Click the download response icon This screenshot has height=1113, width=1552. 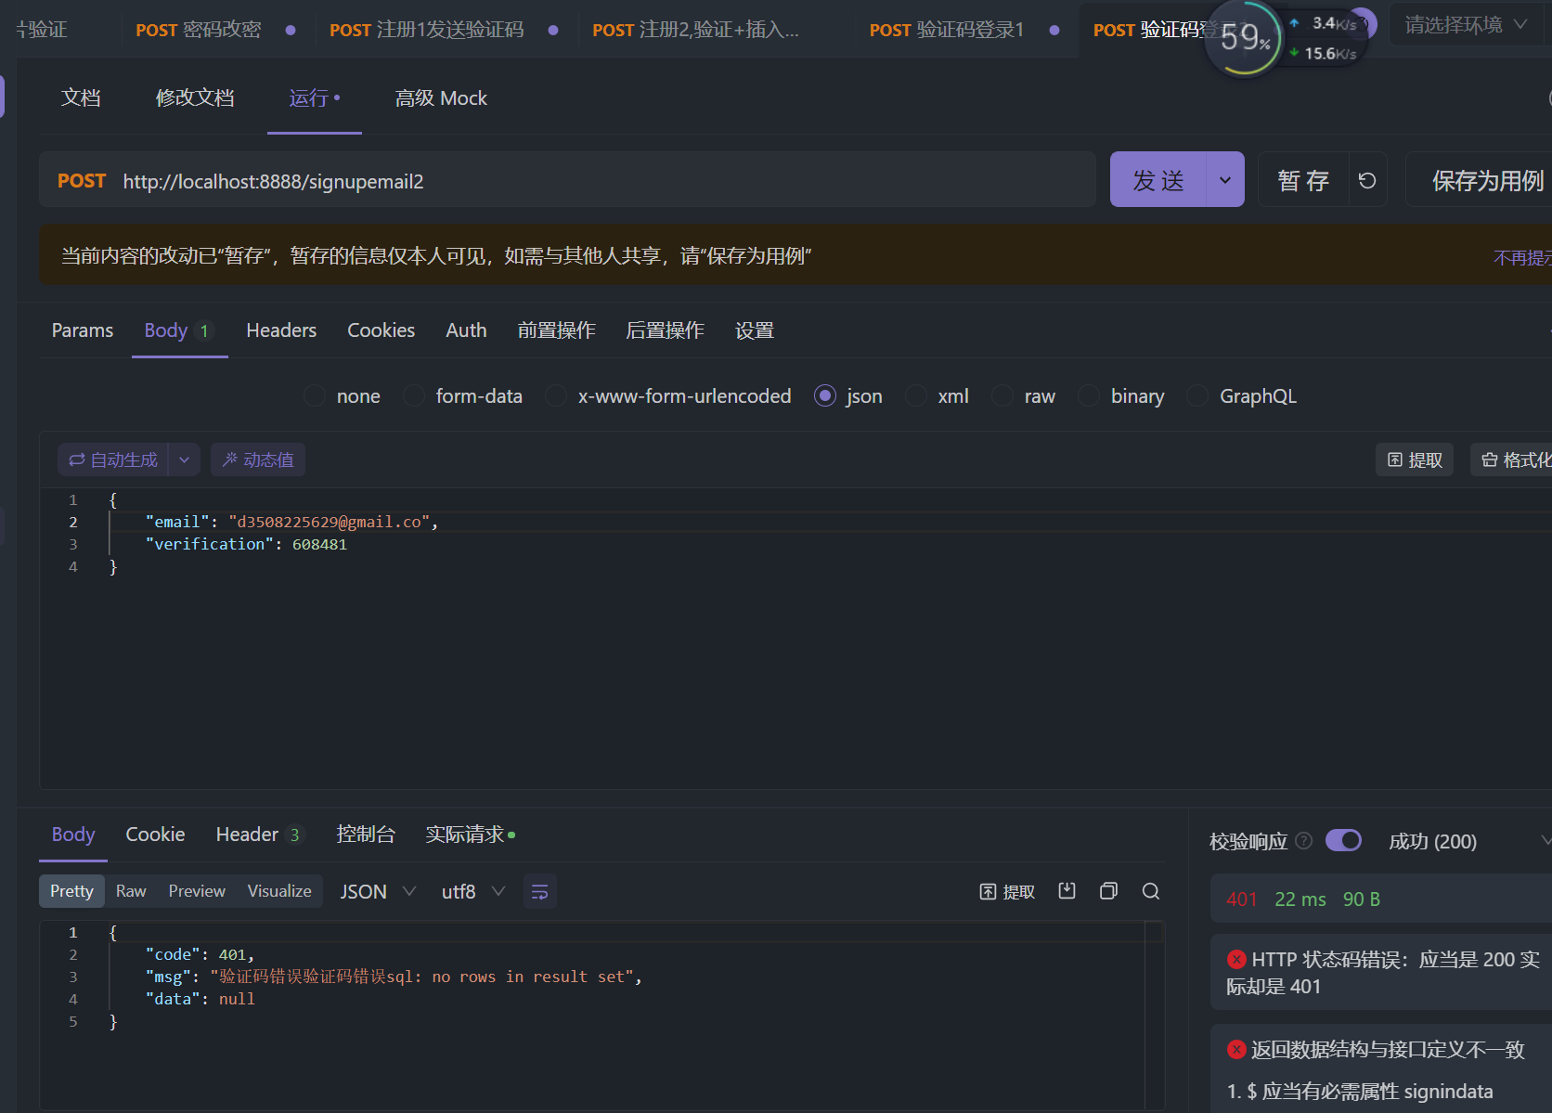[x=1067, y=891]
